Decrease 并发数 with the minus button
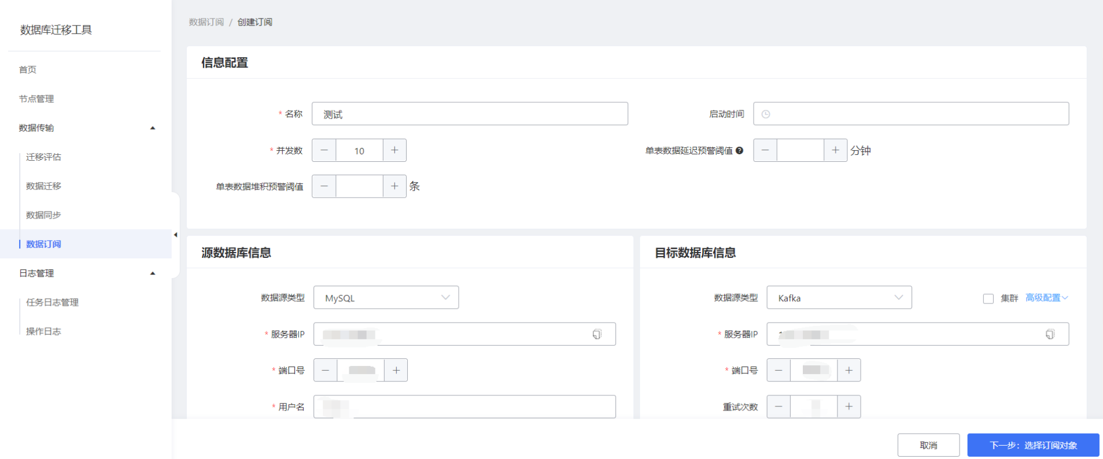 coord(324,150)
